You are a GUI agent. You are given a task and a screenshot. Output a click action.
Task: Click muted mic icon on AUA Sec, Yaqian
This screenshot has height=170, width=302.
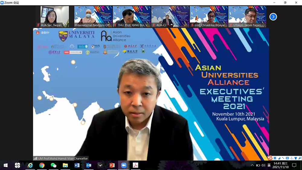point(38,25)
